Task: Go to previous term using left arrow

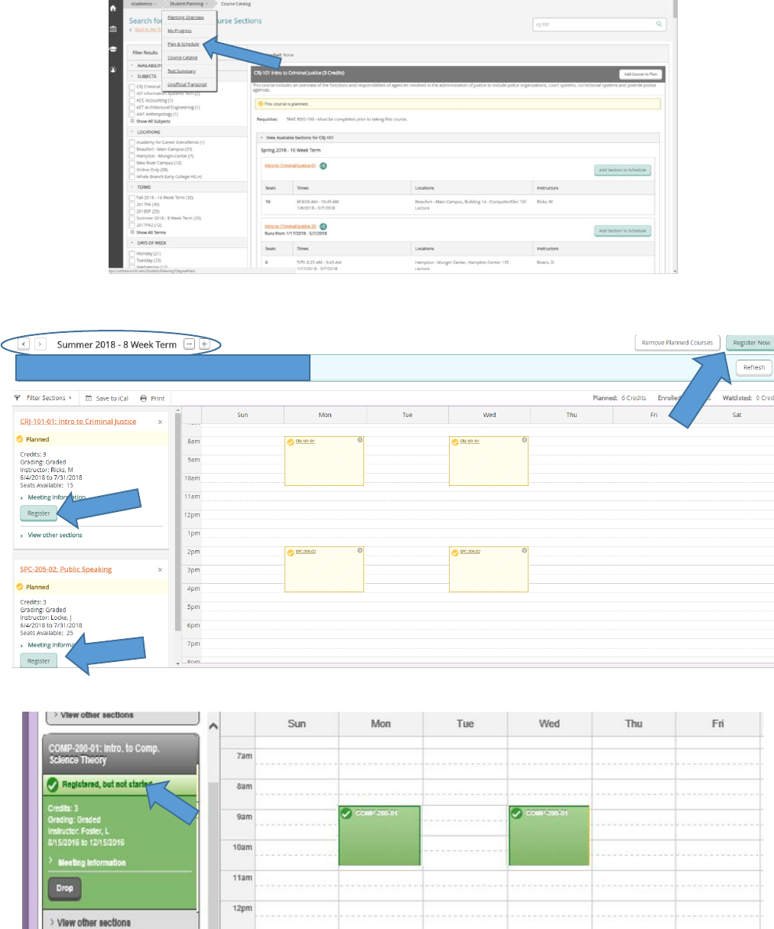Action: coord(24,344)
